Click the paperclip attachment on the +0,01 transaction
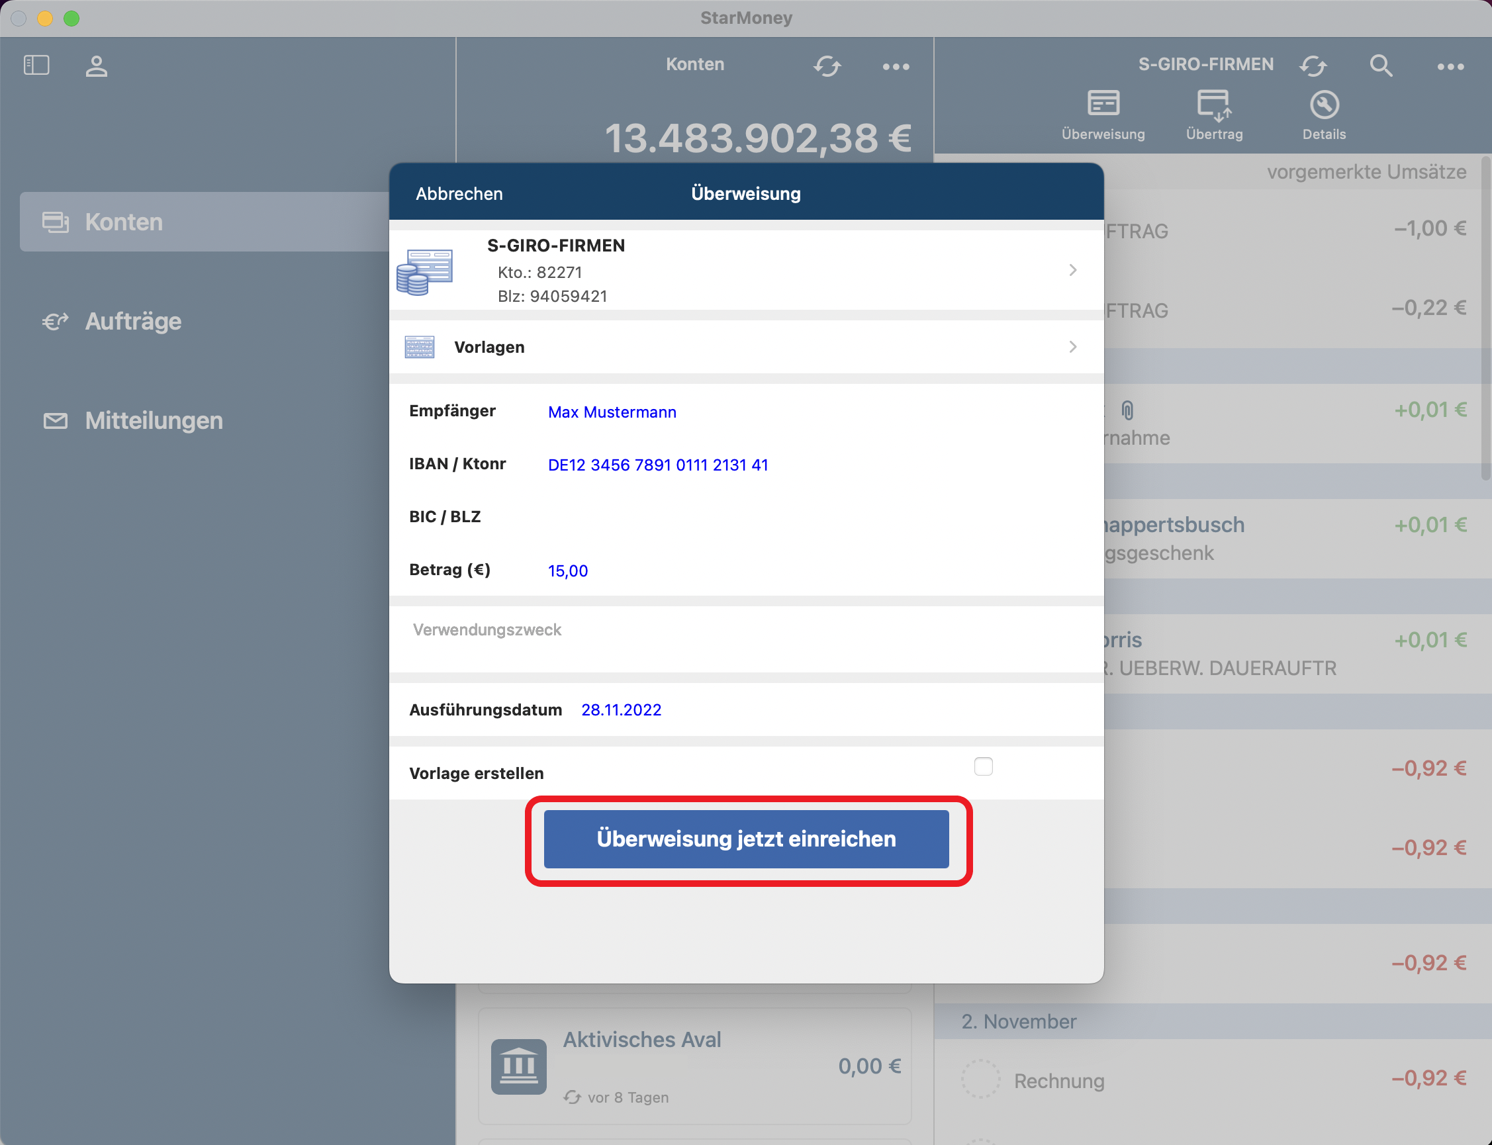 pos(1127,410)
